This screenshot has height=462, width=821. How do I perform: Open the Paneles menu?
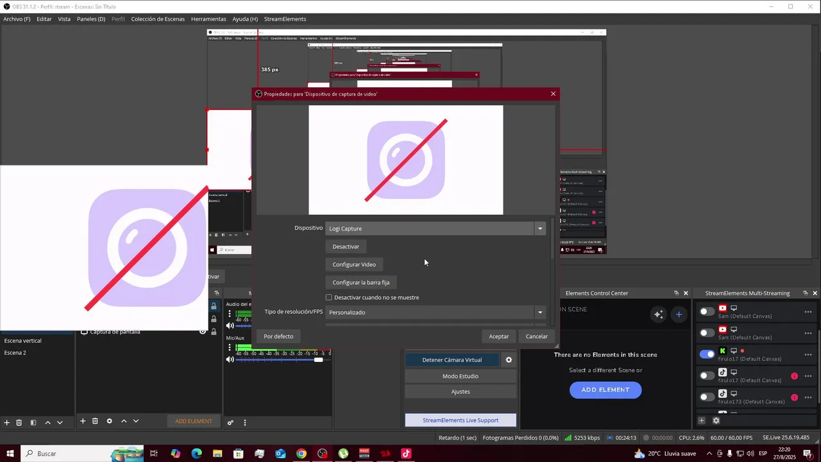point(91,19)
